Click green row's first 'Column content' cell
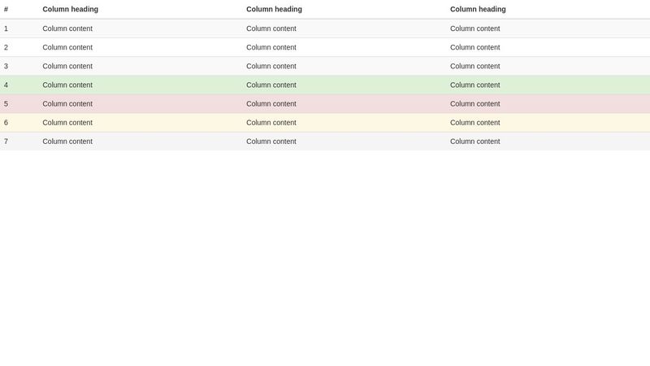The image size is (650, 366). (67, 85)
